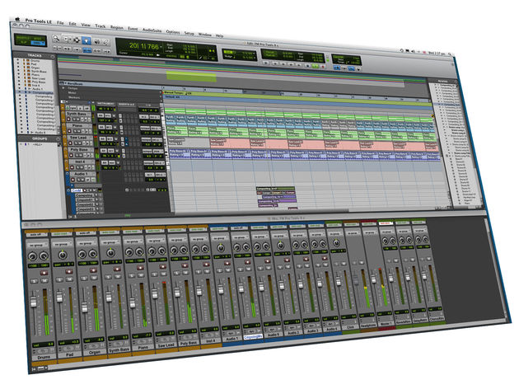
Task: Click Drums channel name at mixer bottom
Action: point(44,358)
